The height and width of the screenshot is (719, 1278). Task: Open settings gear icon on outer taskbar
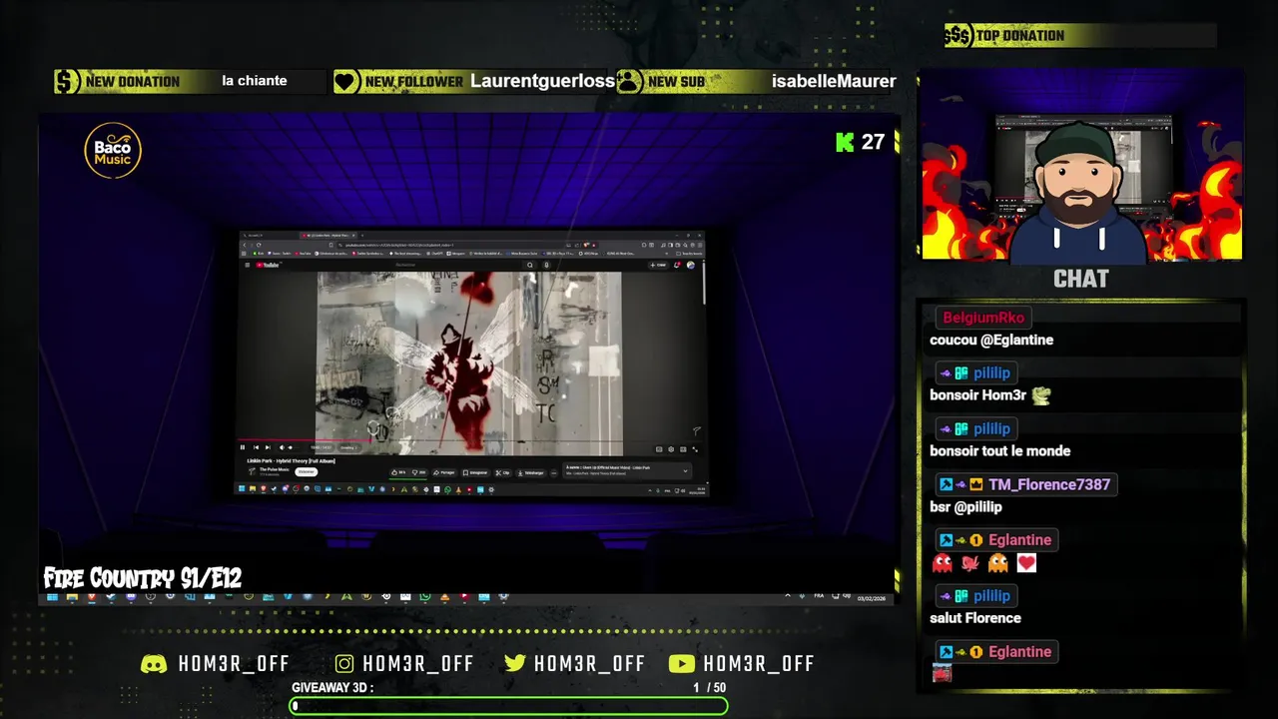(503, 597)
